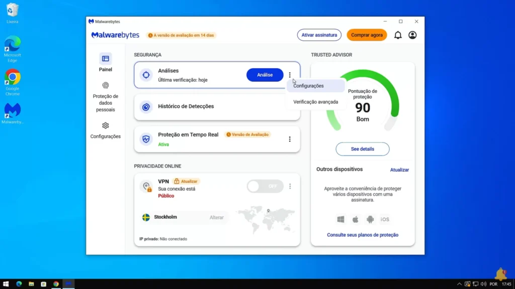Open three-dot menu for Proteção em Tempo Real
Image resolution: width=515 pixels, height=289 pixels.
click(x=290, y=139)
